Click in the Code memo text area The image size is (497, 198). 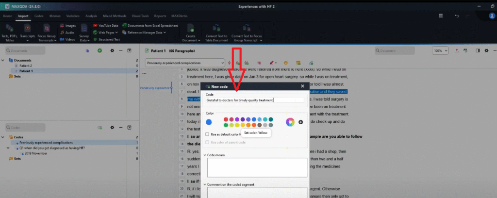tap(257, 167)
